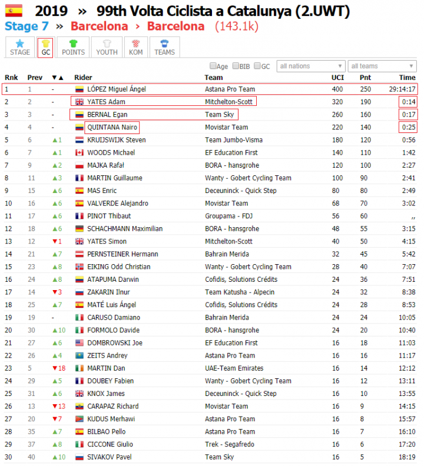
Task: Click the British flag beside YATES Adam
Action: pos(79,102)
